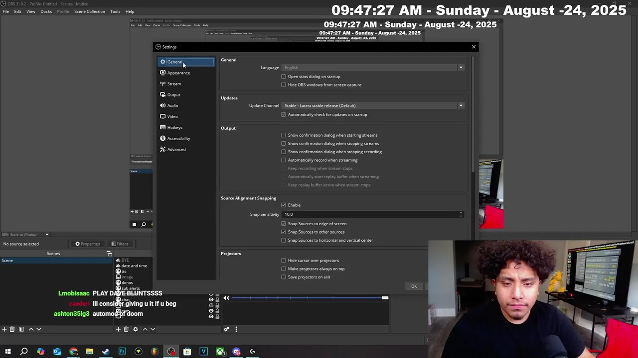Open Stream settings category
The height and width of the screenshot is (358, 638).
pyautogui.click(x=186, y=84)
